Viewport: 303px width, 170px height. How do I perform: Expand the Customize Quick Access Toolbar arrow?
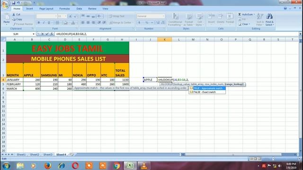tap(34, 3)
